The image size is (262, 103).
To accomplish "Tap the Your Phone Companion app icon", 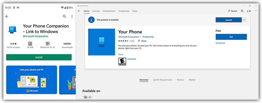I will click(x=12, y=30).
